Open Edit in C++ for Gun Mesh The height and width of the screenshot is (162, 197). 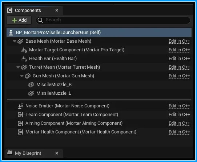179,76
